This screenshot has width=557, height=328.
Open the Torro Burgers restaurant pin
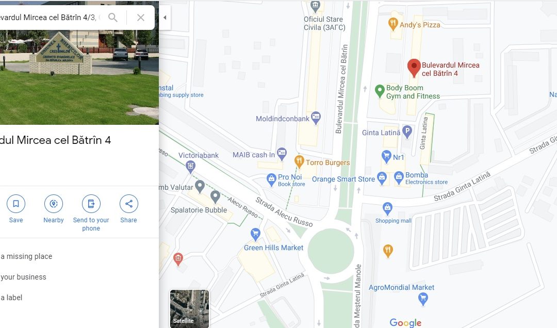[x=299, y=162]
